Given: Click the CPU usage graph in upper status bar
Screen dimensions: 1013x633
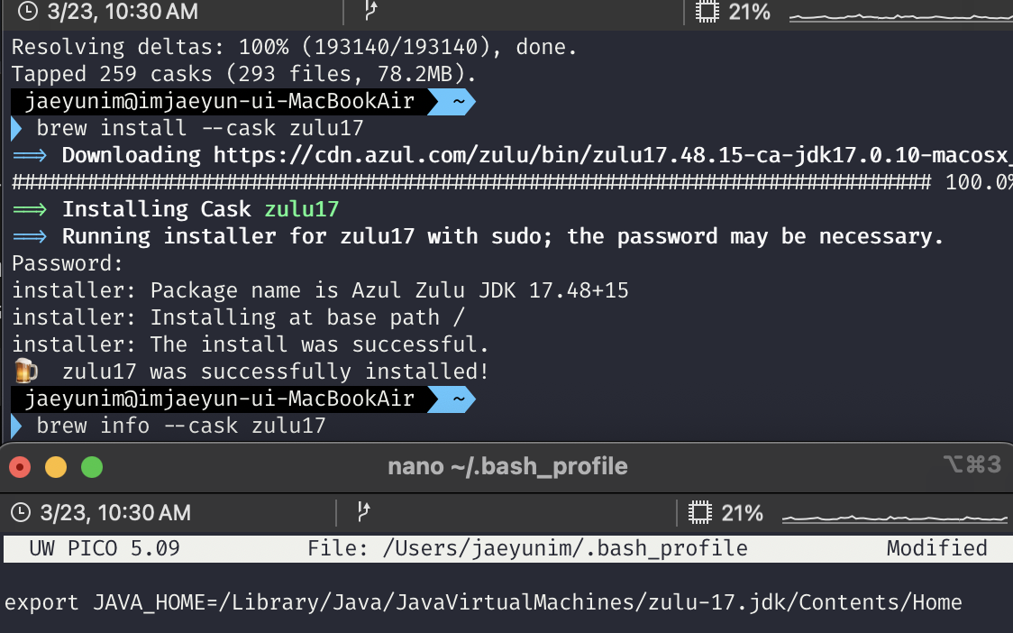Looking at the screenshot, I should tap(900, 17).
